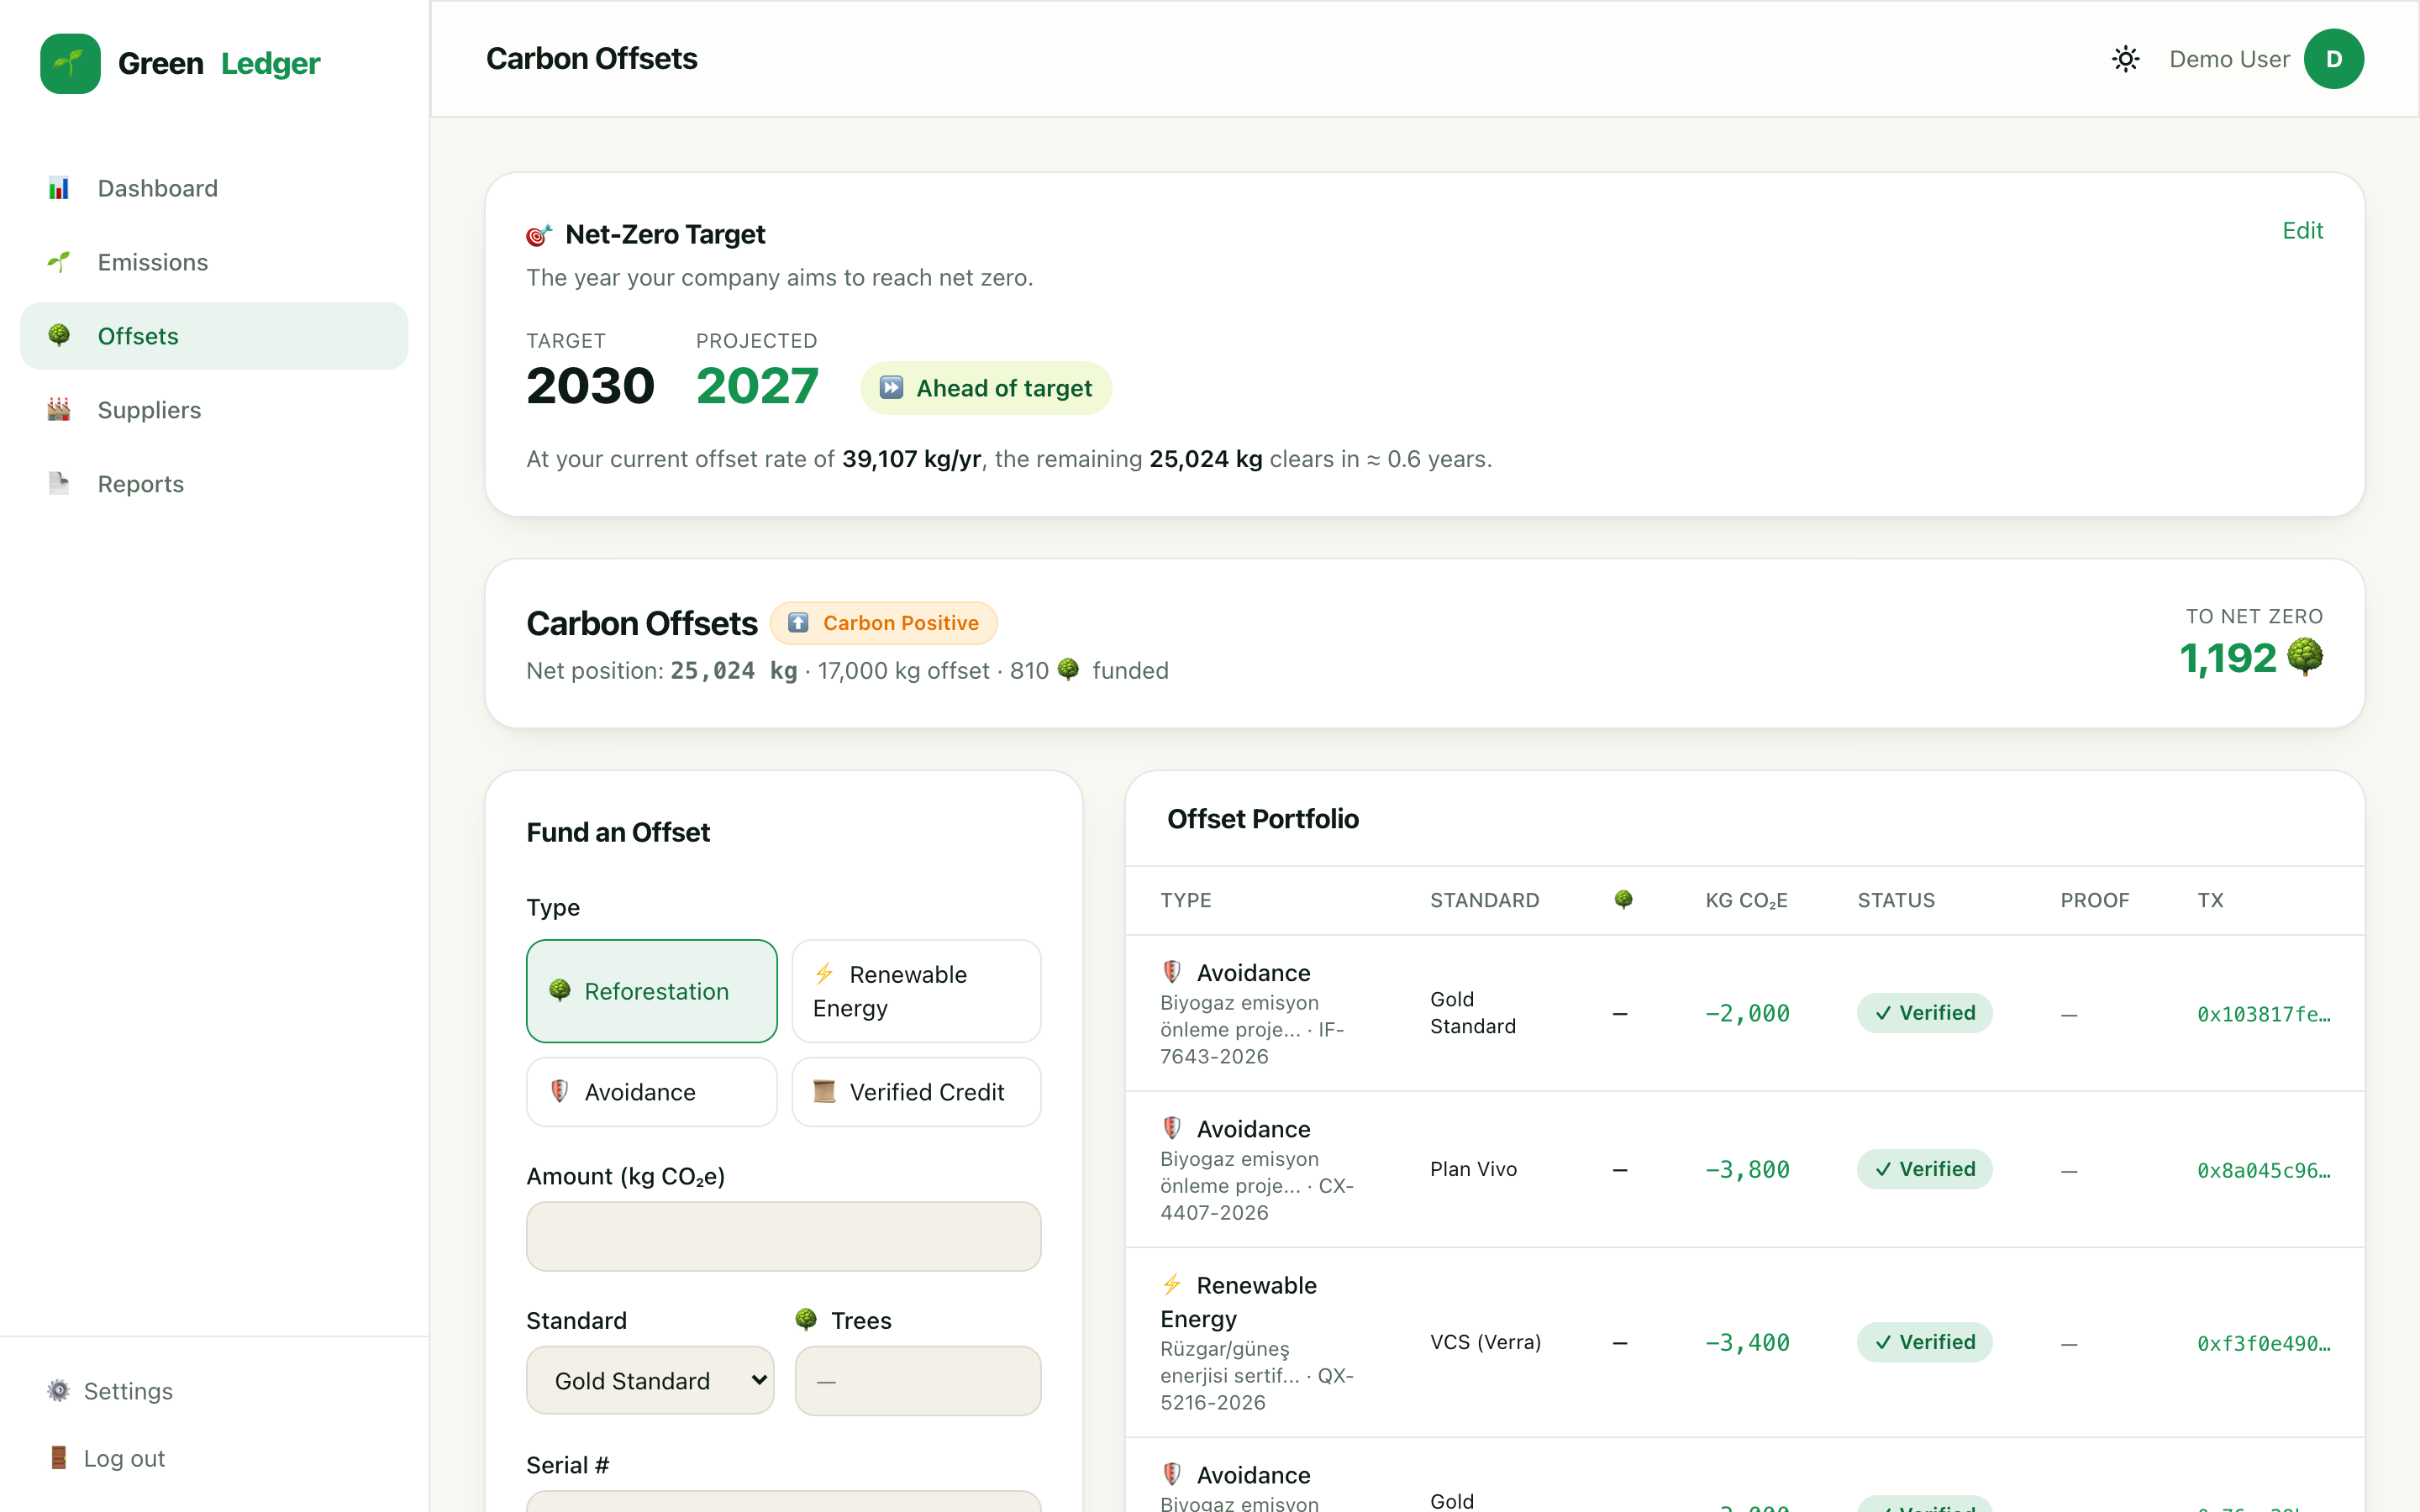Image resolution: width=2420 pixels, height=1512 pixels.
Task: Open the Gold Standard dropdown
Action: (x=650, y=1380)
